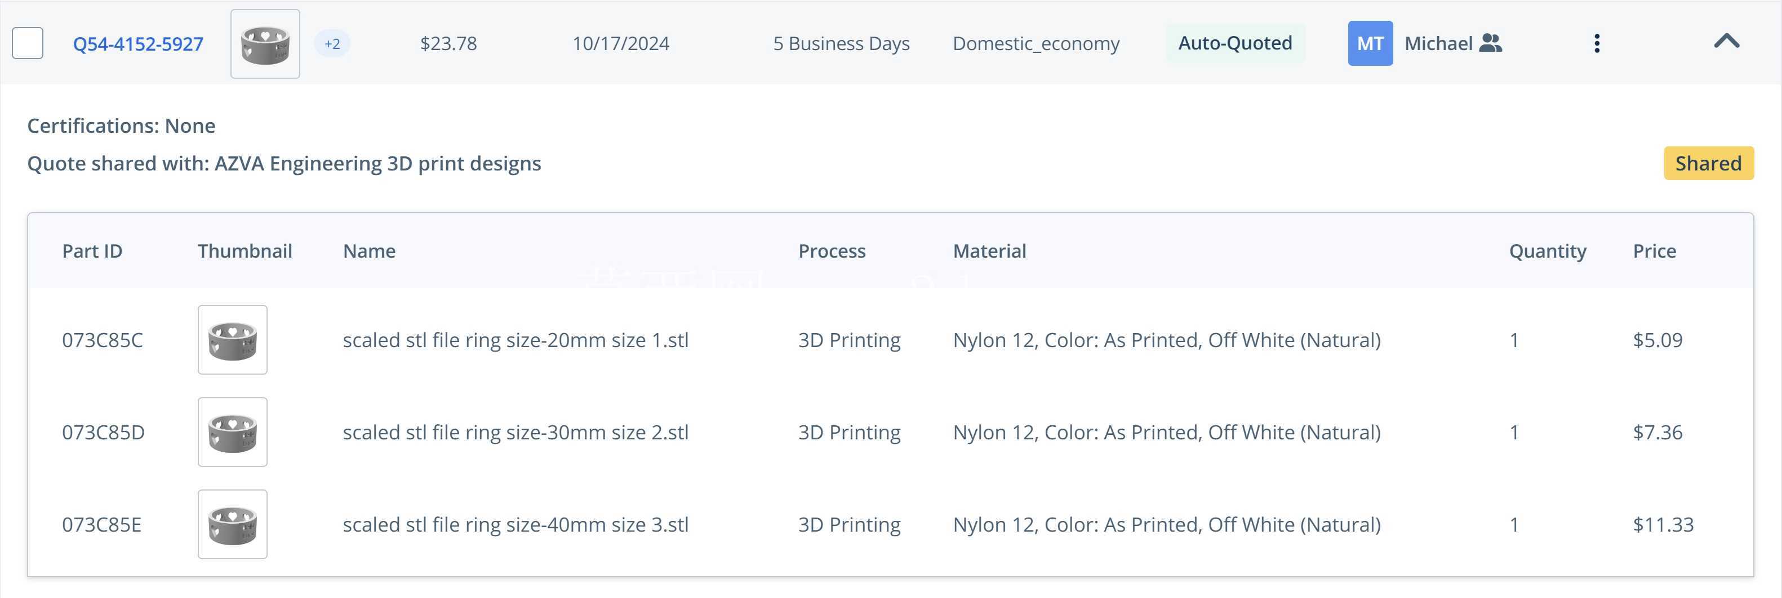The height and width of the screenshot is (598, 1782).
Task: Click quantity 1 in the 073C85D row
Action: (1514, 432)
